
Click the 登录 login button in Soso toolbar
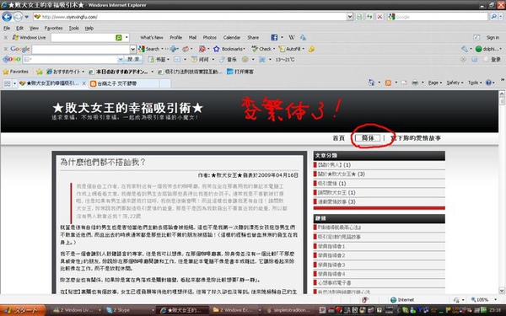point(496,59)
